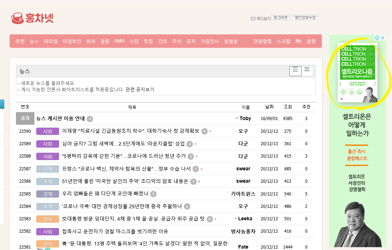Click comment count badge on 뉴스 게시판 이용 안내
Screen dimensions: 392x250
(x=90, y=119)
